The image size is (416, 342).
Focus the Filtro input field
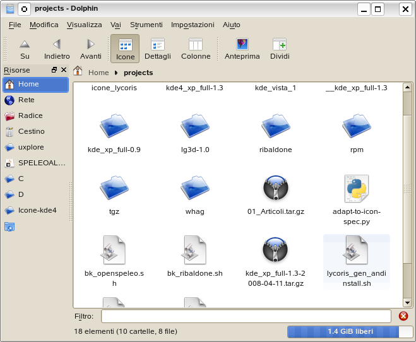point(246,316)
